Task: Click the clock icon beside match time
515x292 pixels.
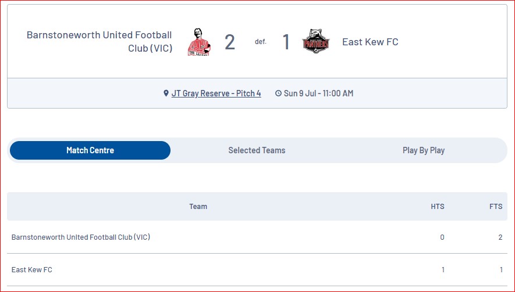Action: pos(278,93)
